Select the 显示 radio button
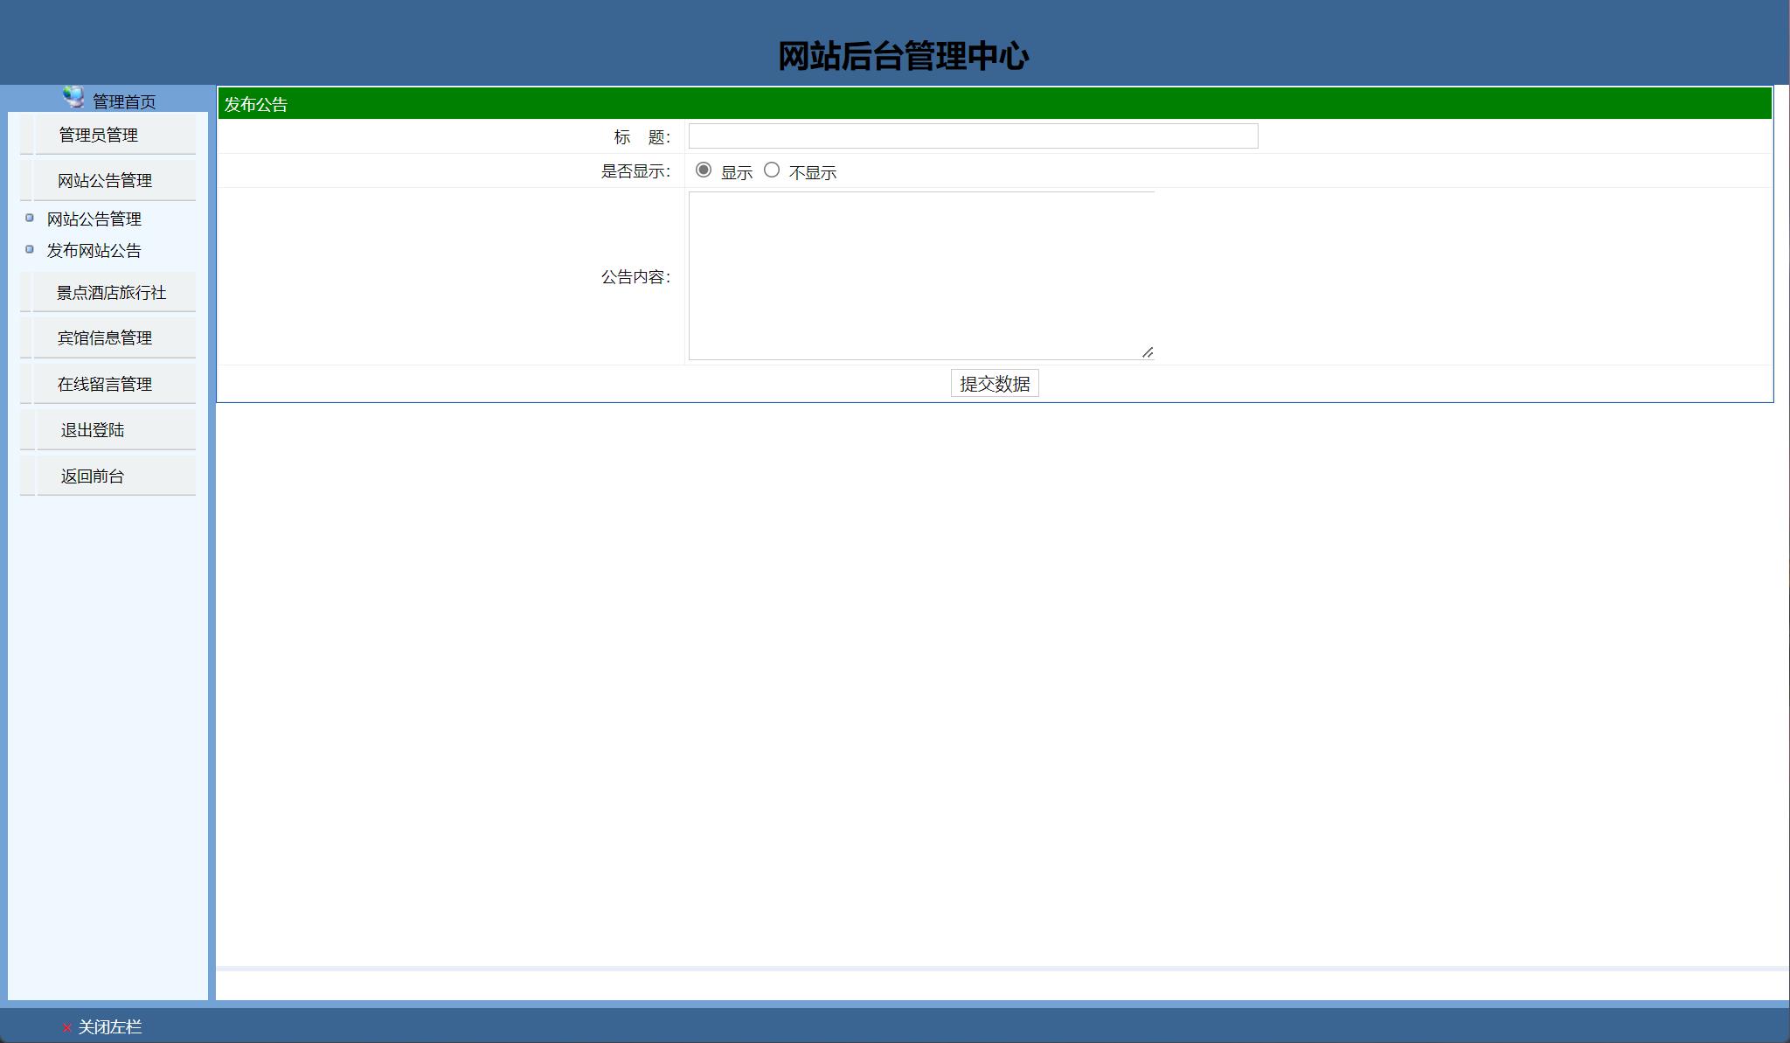This screenshot has height=1043, width=1790. click(x=702, y=170)
